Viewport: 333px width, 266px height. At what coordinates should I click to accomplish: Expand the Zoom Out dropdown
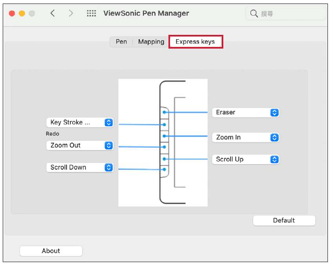tap(80, 145)
